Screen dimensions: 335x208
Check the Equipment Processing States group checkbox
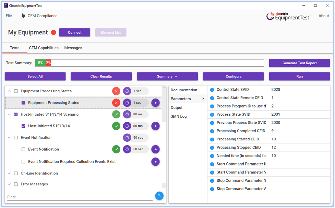(x=16, y=91)
